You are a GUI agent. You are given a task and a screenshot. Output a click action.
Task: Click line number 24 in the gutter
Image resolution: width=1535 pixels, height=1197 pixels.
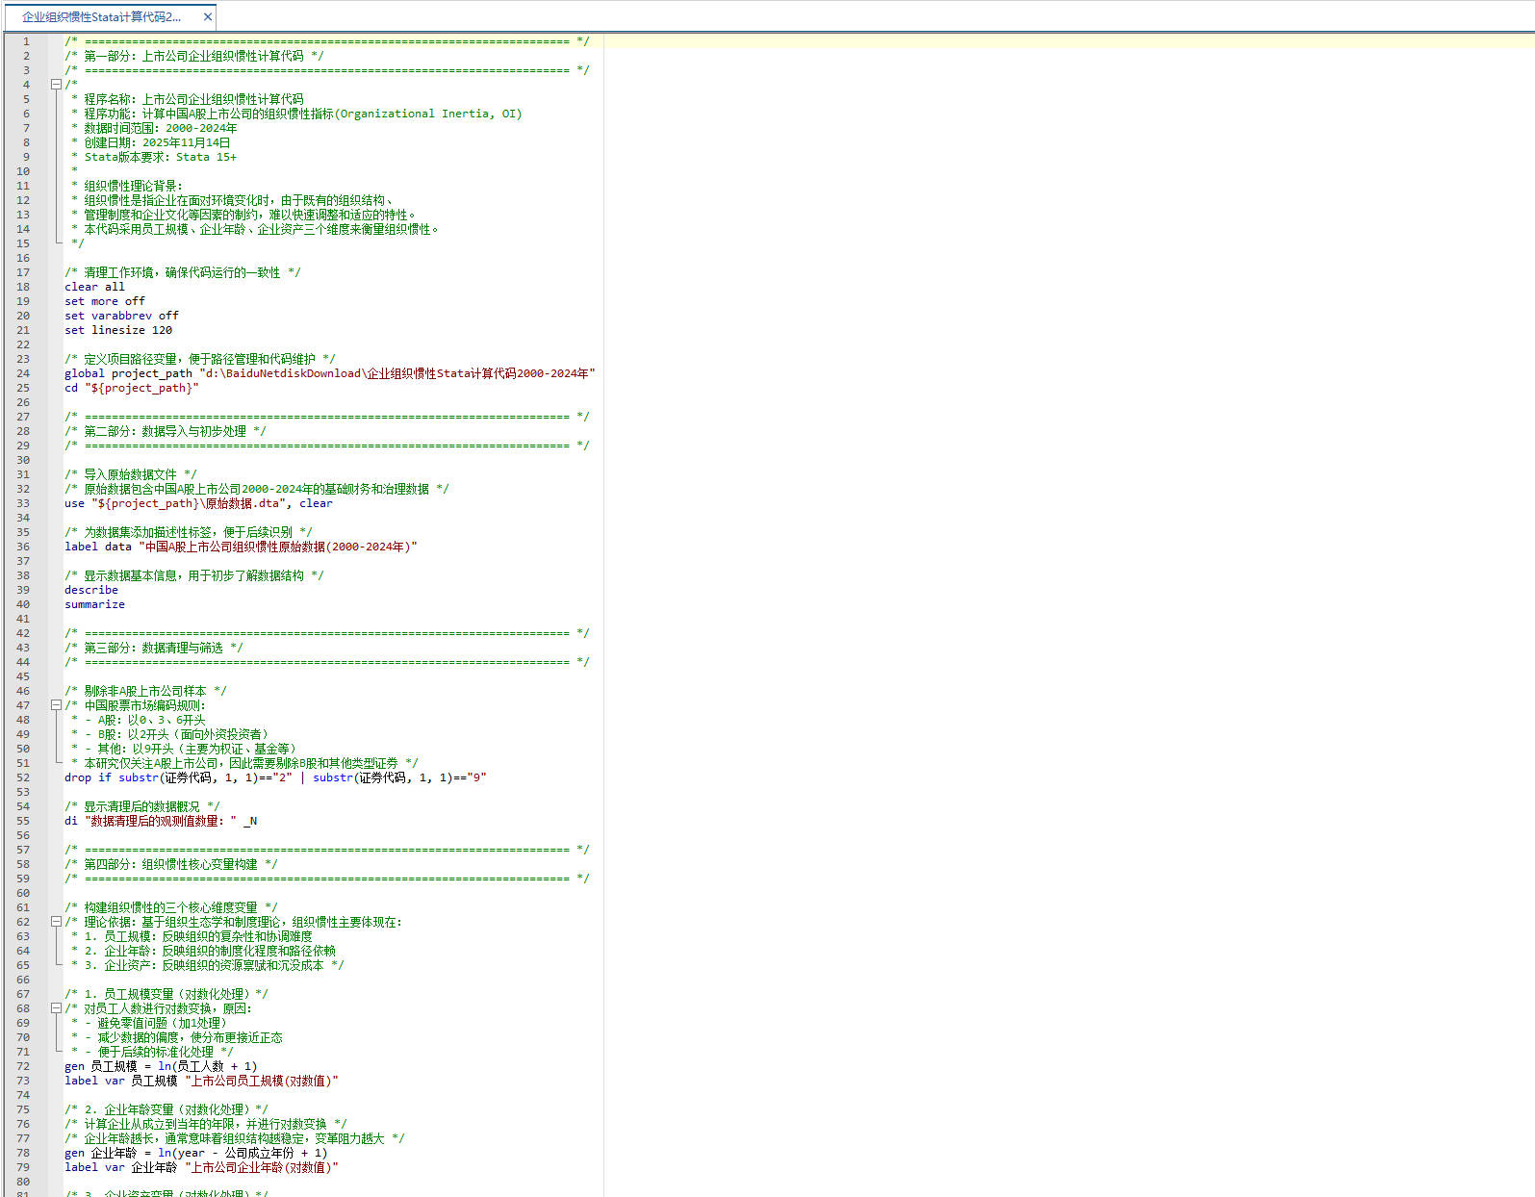pyautogui.click(x=23, y=373)
